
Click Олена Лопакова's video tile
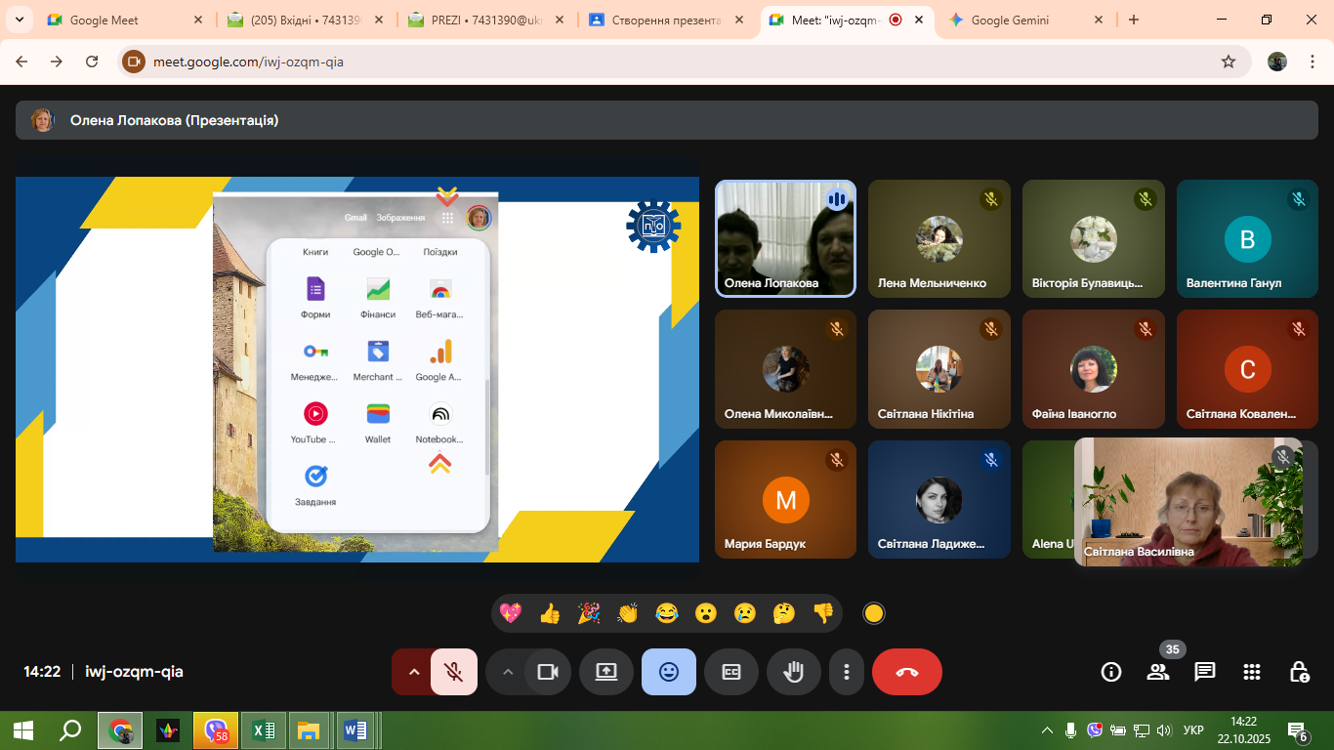coord(785,238)
